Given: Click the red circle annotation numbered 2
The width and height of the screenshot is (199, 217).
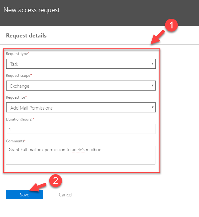Looking at the screenshot, I should point(55,181).
